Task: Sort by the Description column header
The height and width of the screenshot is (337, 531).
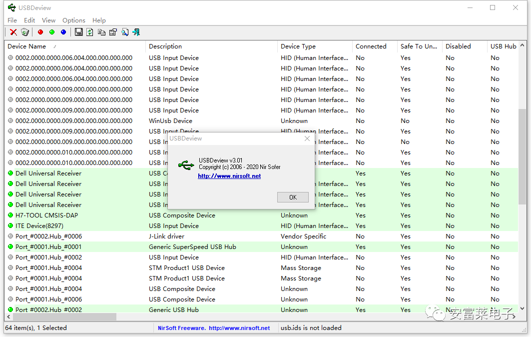Action: point(212,46)
